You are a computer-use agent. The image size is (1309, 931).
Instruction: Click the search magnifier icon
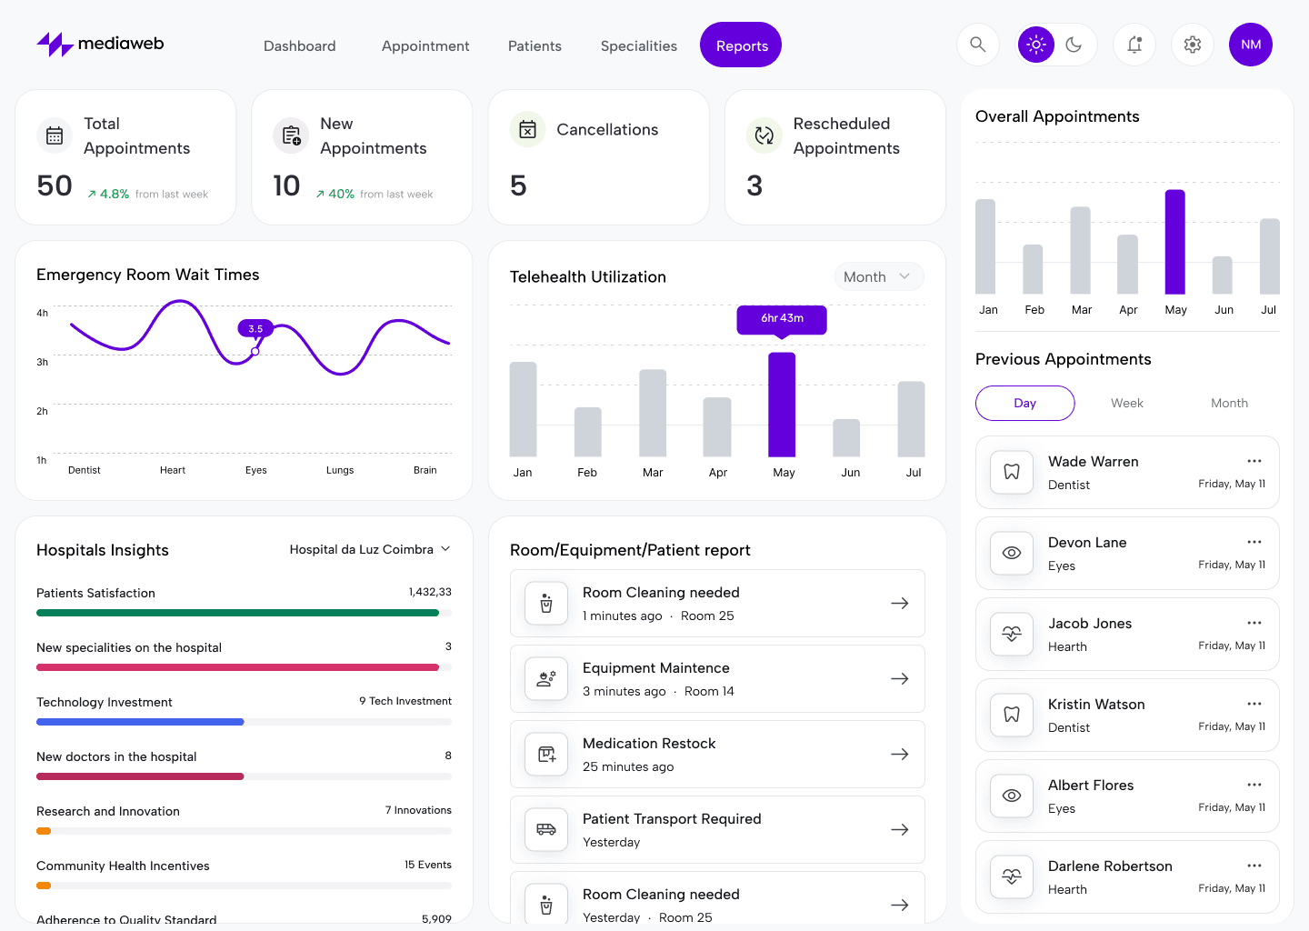point(978,45)
